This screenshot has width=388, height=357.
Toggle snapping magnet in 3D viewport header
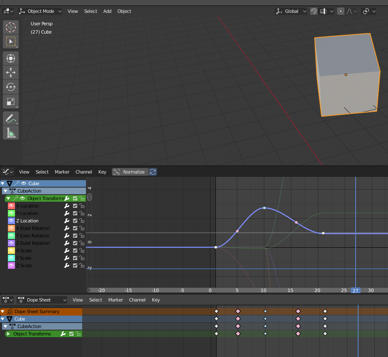click(314, 11)
